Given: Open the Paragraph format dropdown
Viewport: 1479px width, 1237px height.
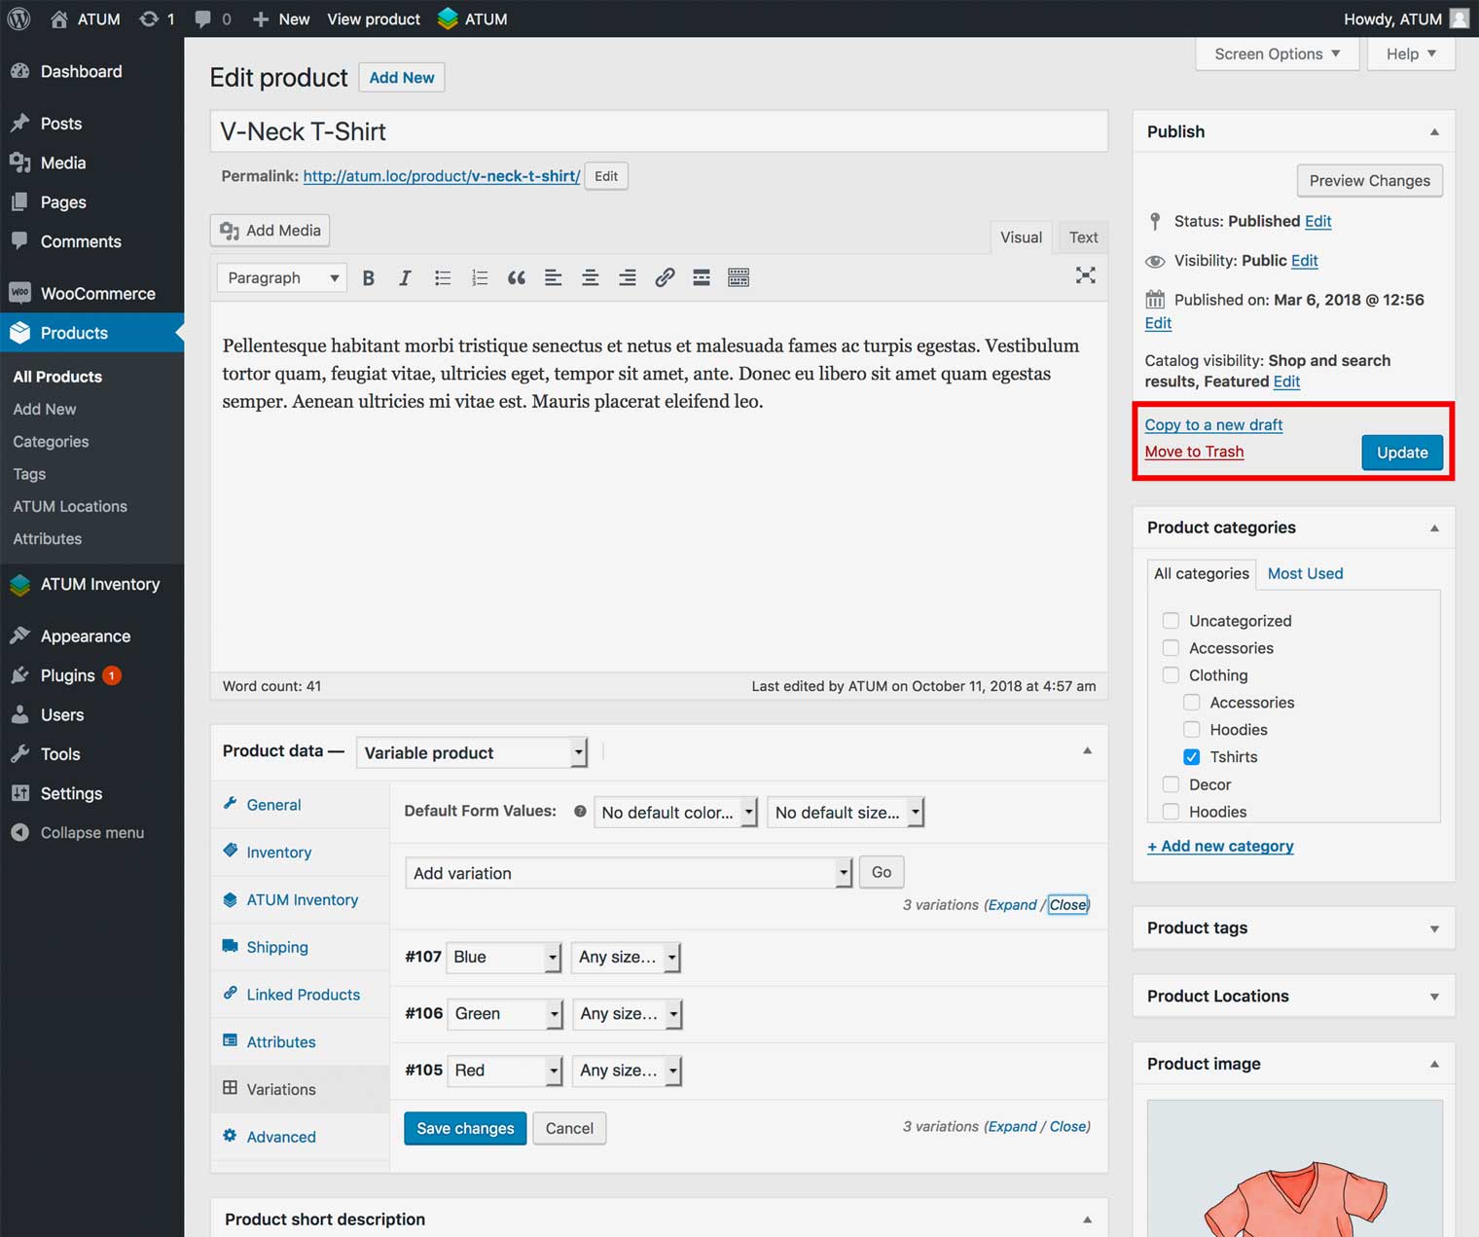Looking at the screenshot, I should (282, 278).
